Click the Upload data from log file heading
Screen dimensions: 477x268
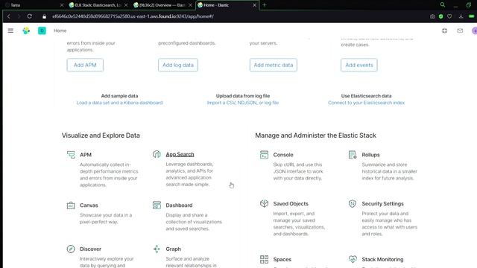[x=243, y=96]
